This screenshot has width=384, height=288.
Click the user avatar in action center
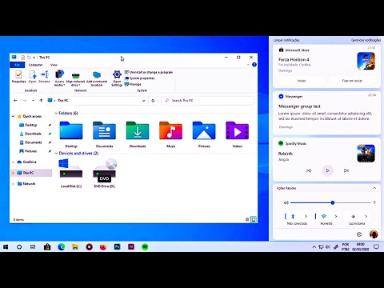coord(374,234)
